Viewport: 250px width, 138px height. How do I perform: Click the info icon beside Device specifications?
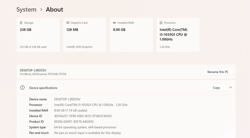pyautogui.click(x=22, y=88)
